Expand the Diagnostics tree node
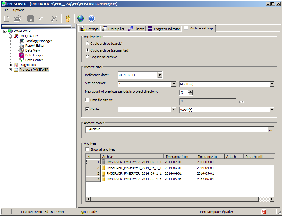 pos(11,65)
